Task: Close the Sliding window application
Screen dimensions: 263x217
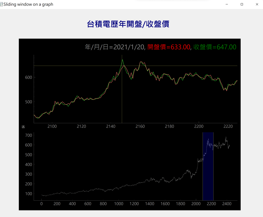Action: 257,4
